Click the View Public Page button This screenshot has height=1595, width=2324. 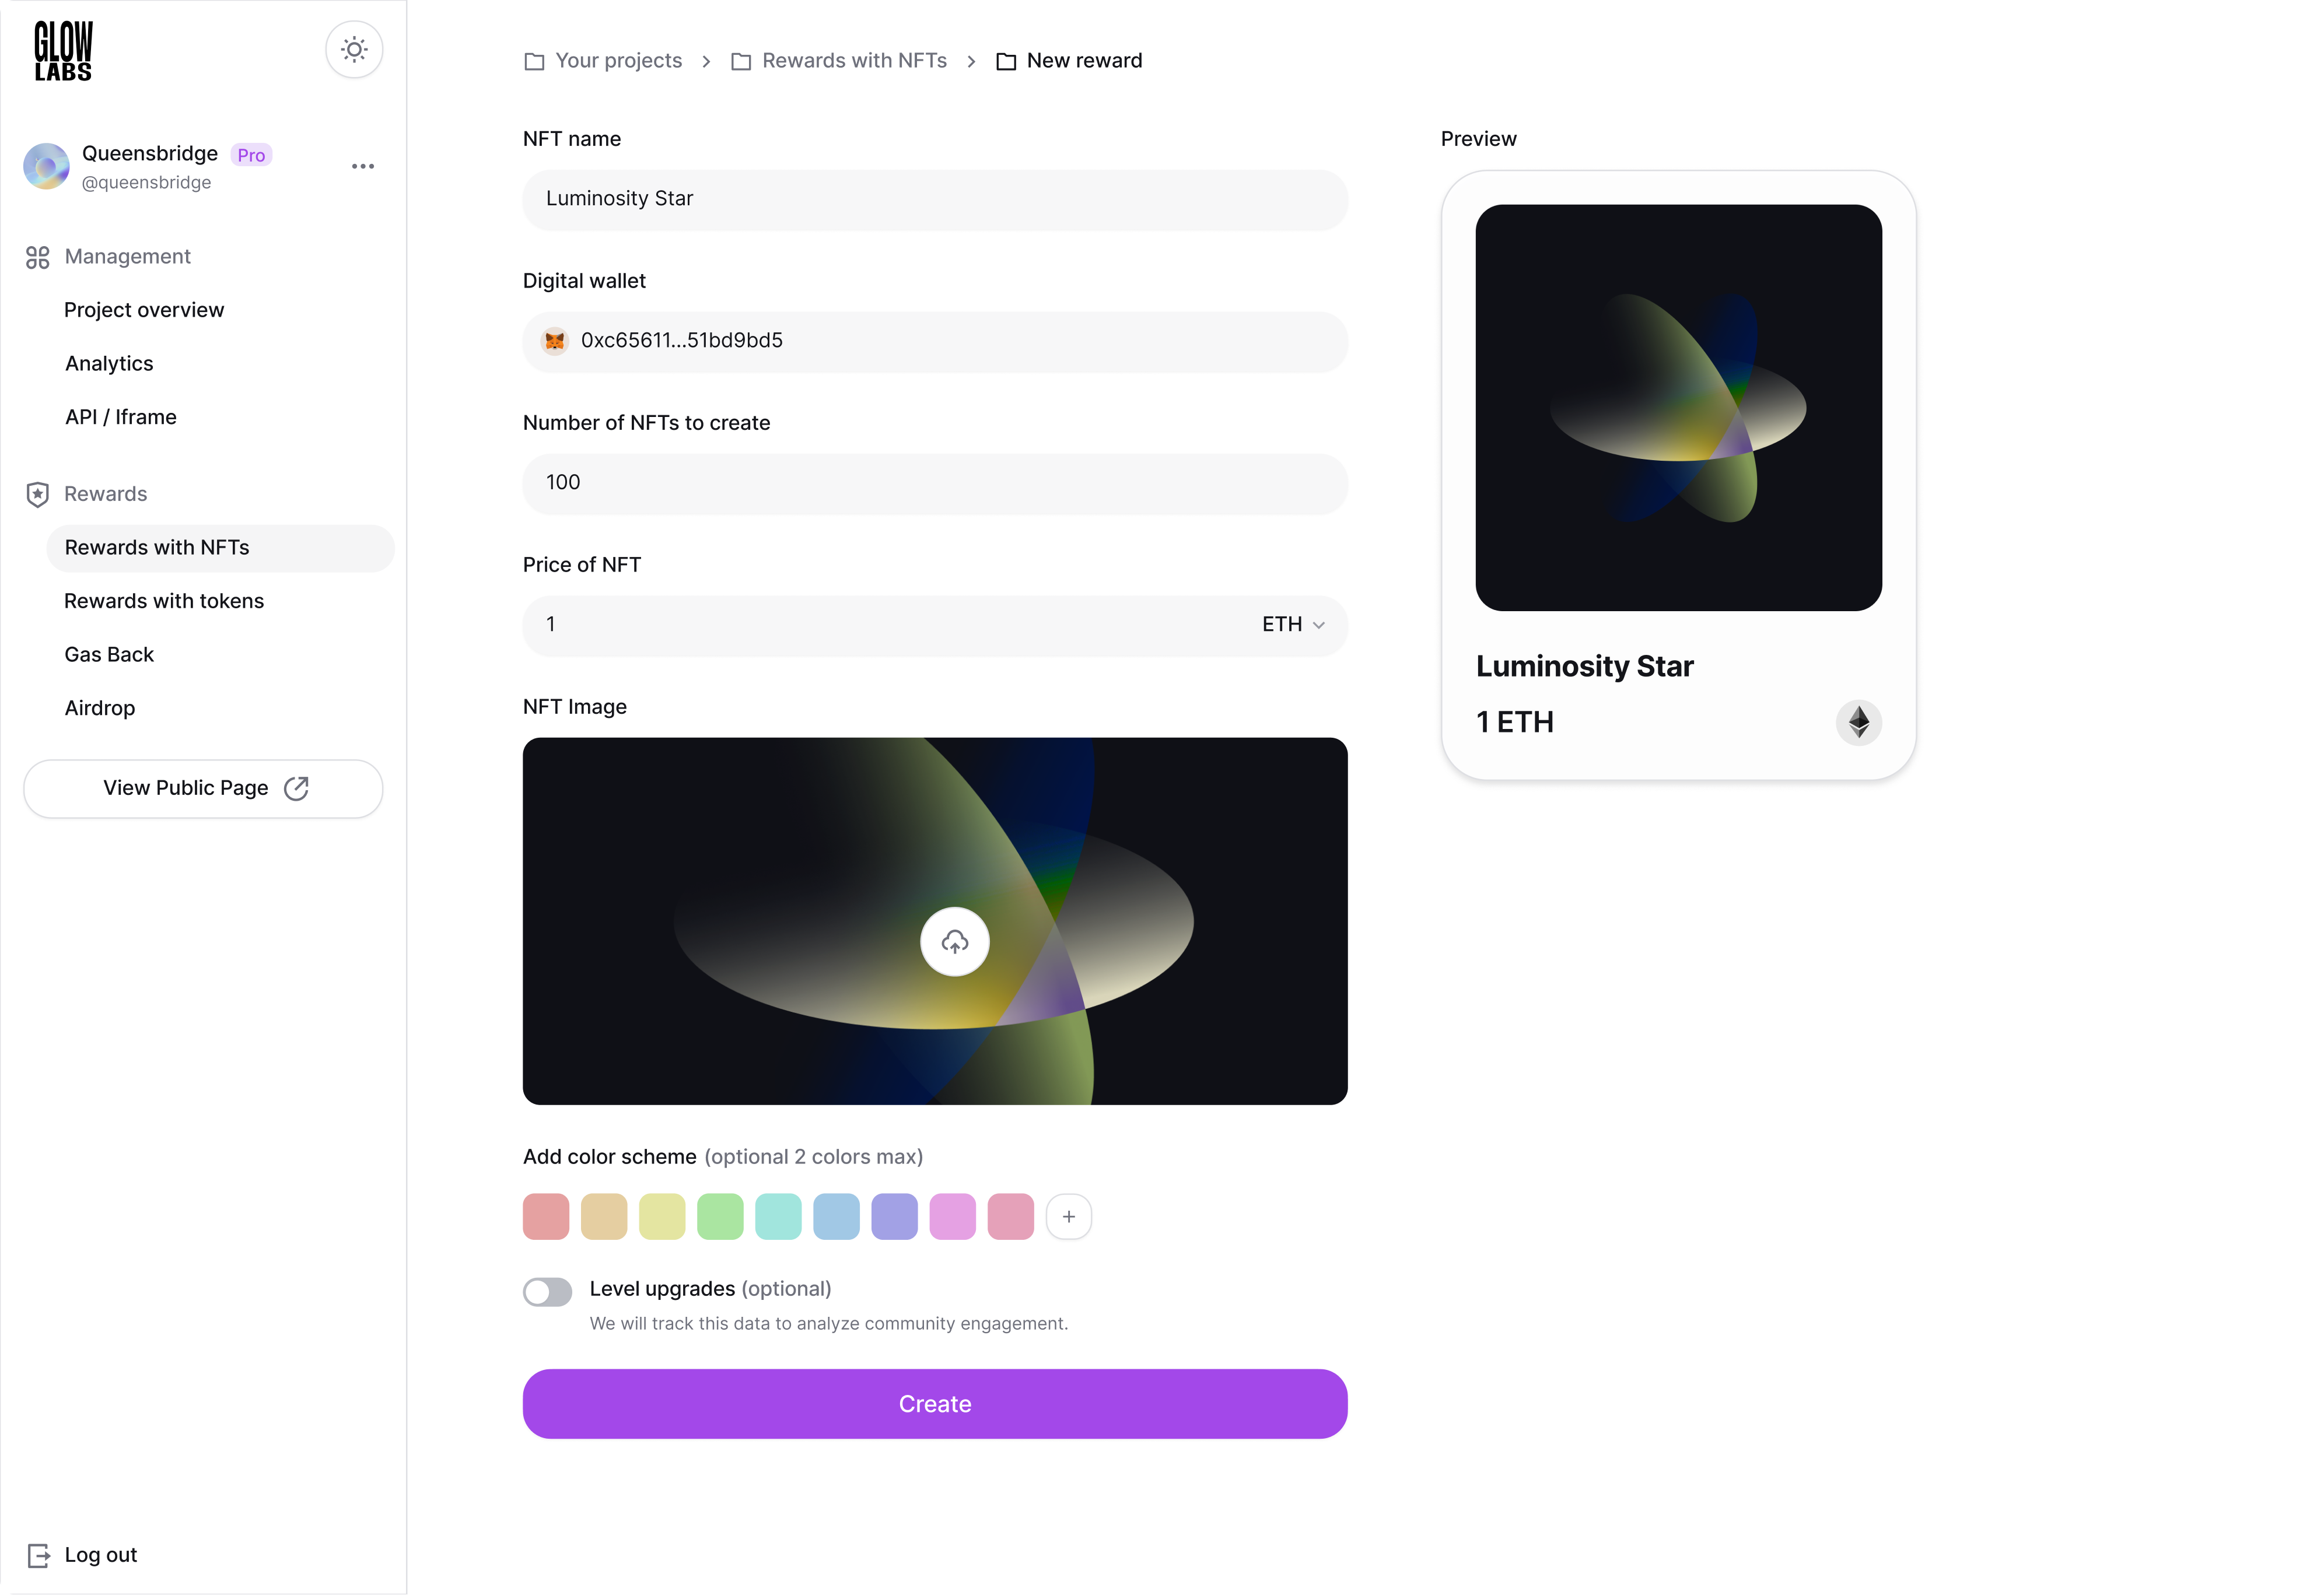click(202, 788)
